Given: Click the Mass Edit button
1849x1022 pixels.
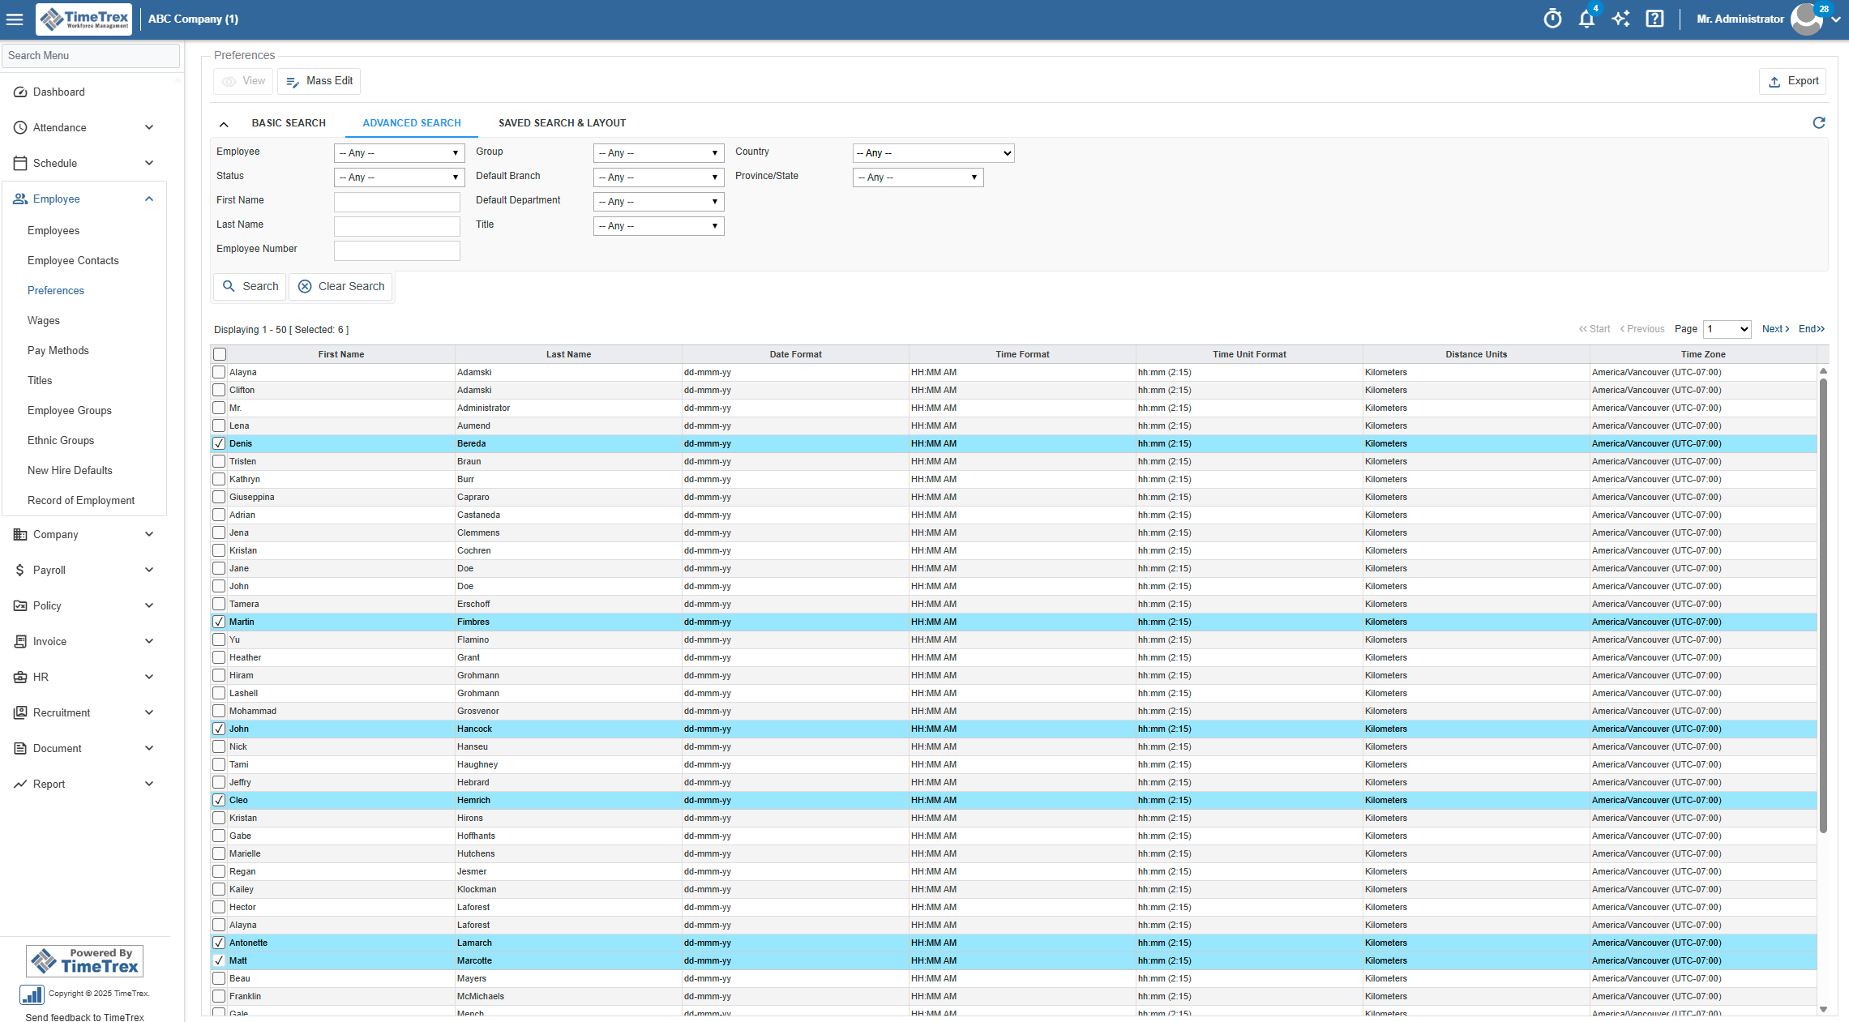Looking at the screenshot, I should click(x=319, y=81).
